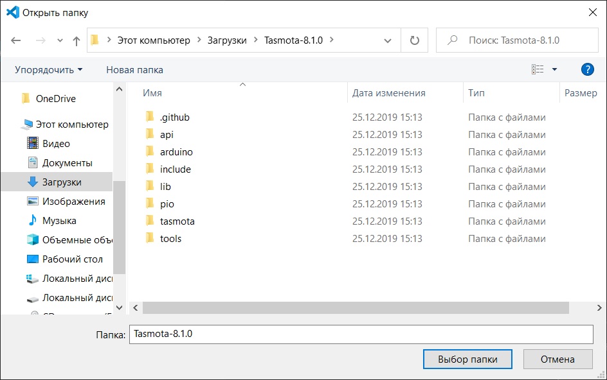Open 'Изображения' in navigation pane
Viewport: 607px width, 380px height.
point(73,202)
